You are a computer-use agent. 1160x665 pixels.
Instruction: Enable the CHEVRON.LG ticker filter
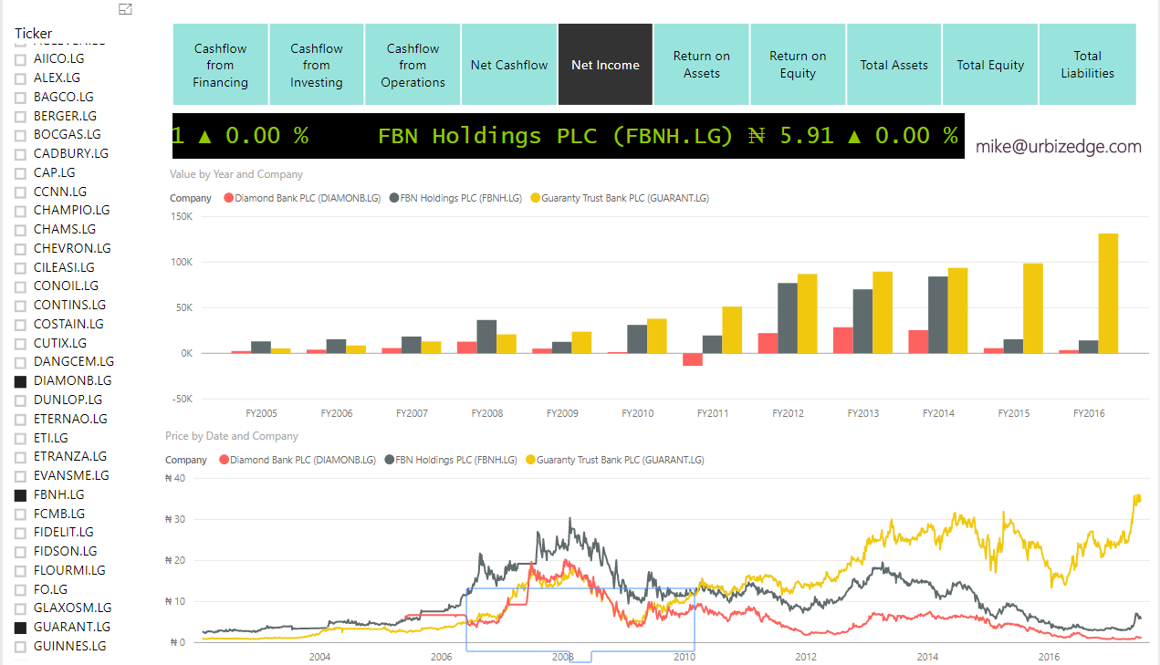pos(19,247)
